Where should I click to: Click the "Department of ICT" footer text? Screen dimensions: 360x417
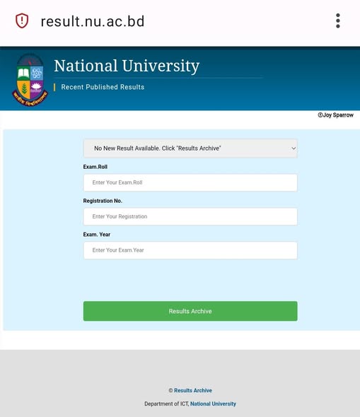pos(167,404)
